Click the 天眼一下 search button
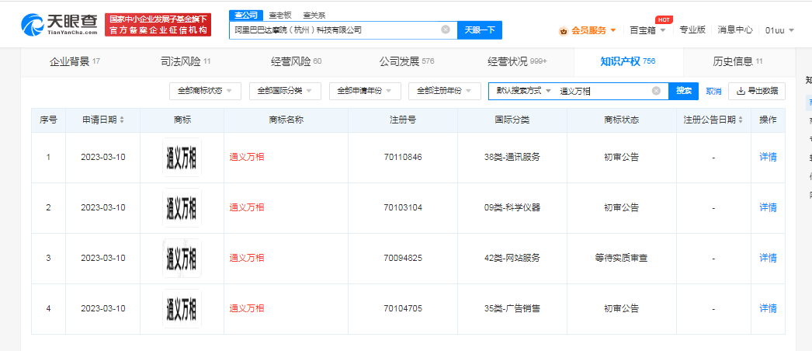Viewport: 812px width, 351px height. pyautogui.click(x=480, y=30)
